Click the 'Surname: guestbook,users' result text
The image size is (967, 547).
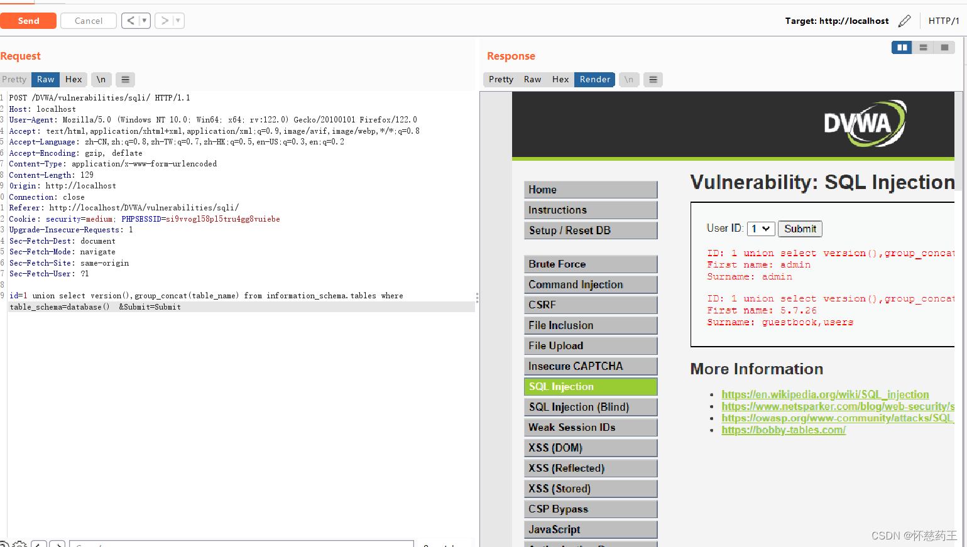780,322
